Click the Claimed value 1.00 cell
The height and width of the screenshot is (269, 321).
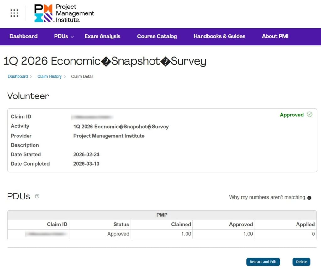click(x=186, y=234)
